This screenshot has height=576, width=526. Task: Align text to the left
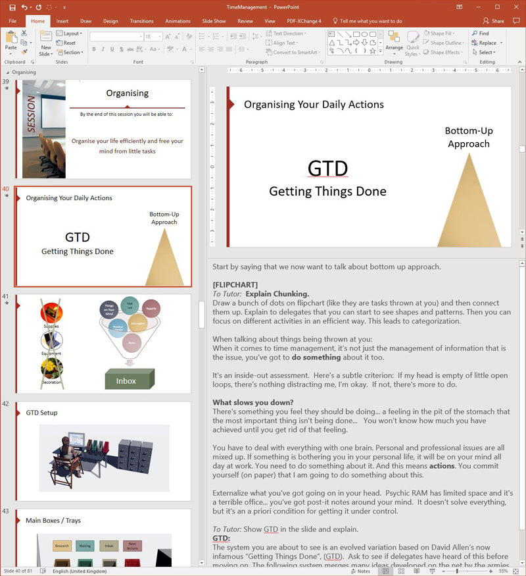[202, 49]
